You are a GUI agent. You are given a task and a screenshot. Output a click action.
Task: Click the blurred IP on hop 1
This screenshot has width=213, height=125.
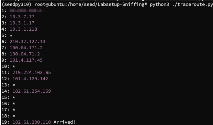(x=26, y=10)
